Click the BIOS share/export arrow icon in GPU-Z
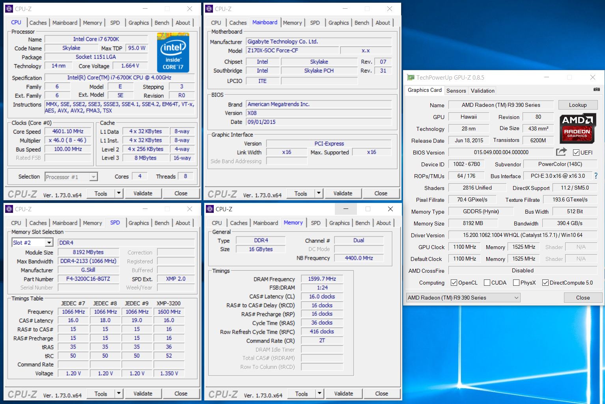The width and height of the screenshot is (605, 404). tap(561, 152)
